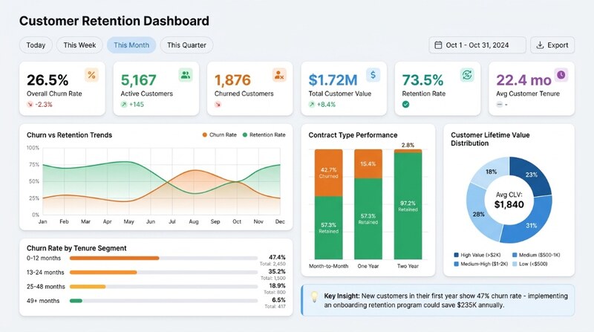
Task: Click the $1.72M Total Customer Value figure
Action: coord(333,80)
